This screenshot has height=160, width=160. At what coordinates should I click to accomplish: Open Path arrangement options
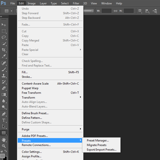point(155,11)
